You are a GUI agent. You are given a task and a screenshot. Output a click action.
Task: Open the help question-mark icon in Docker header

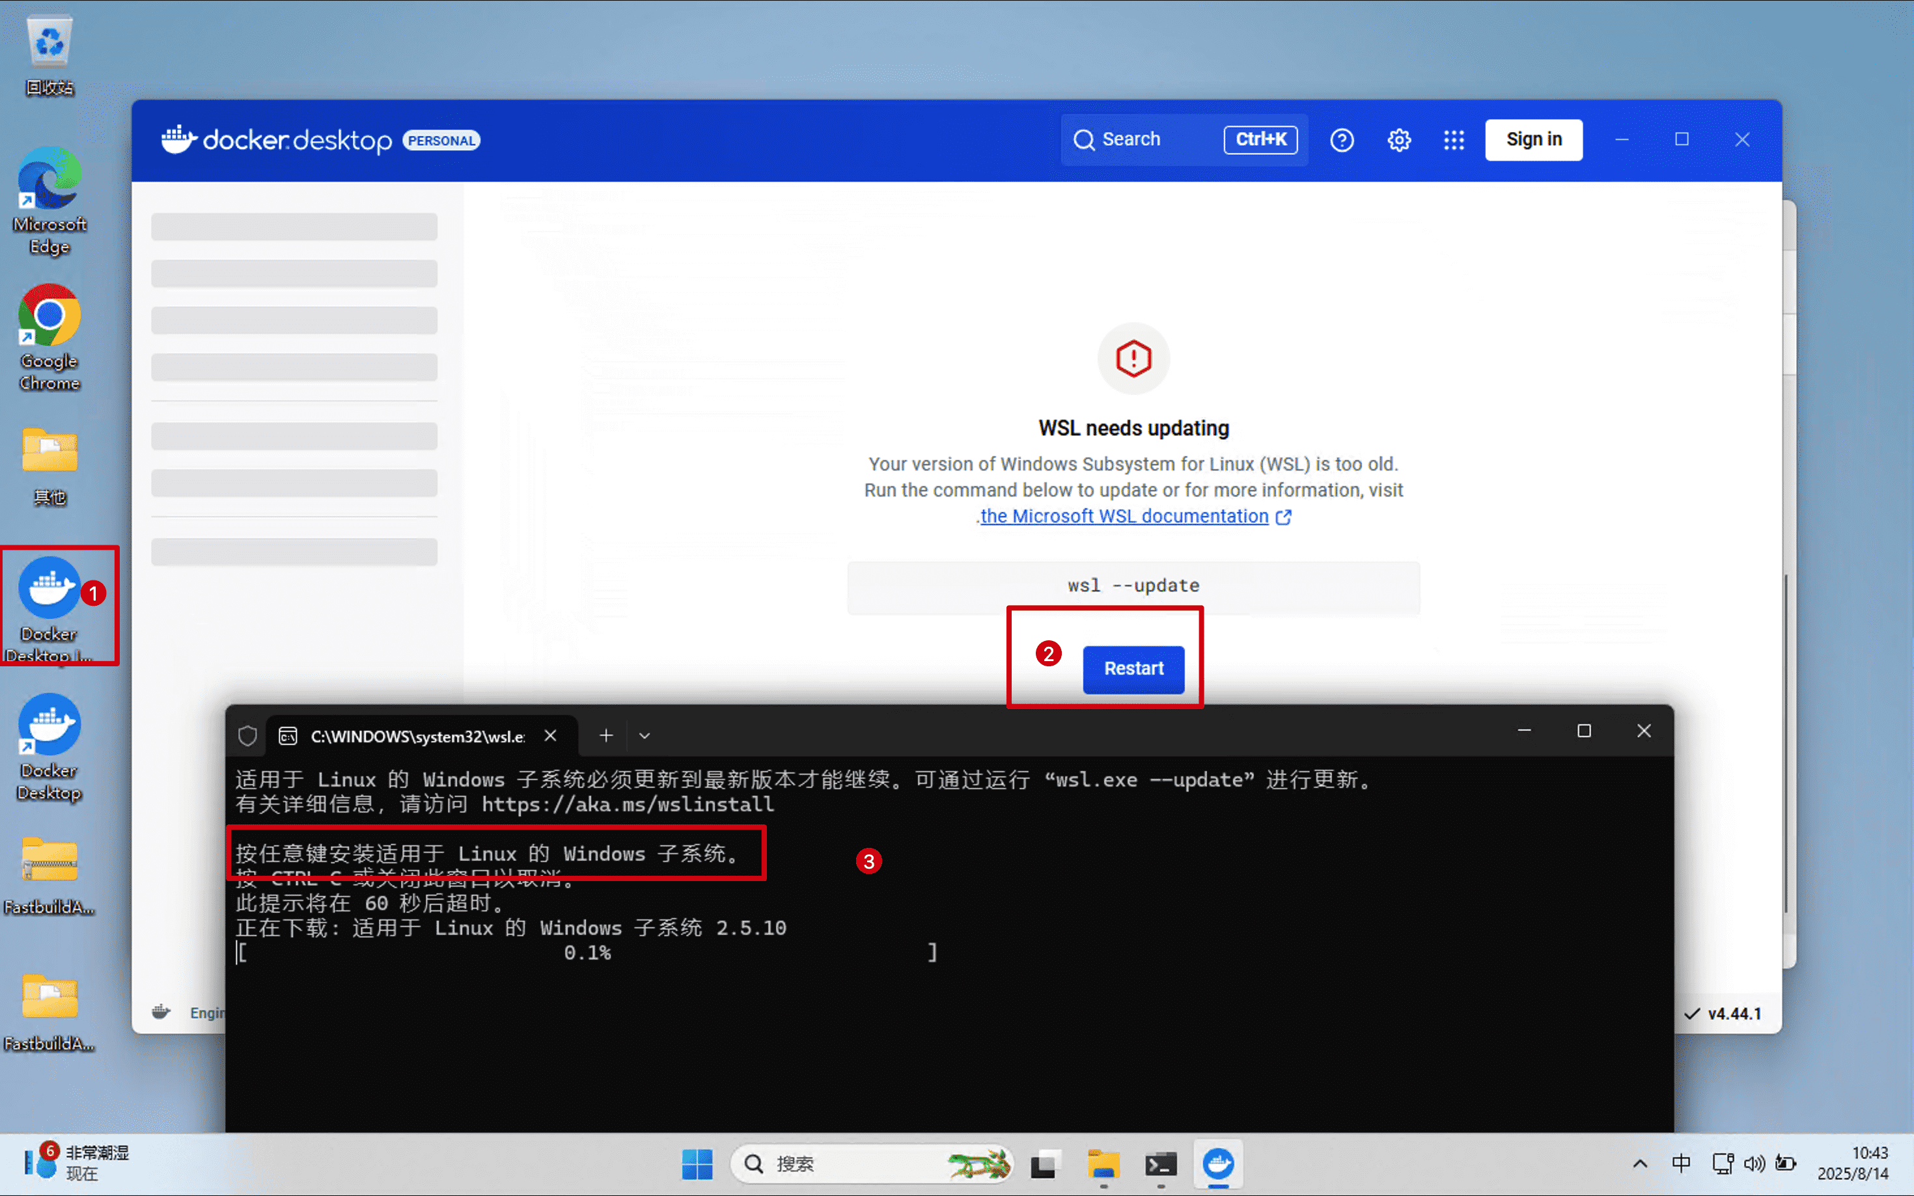[x=1342, y=139]
